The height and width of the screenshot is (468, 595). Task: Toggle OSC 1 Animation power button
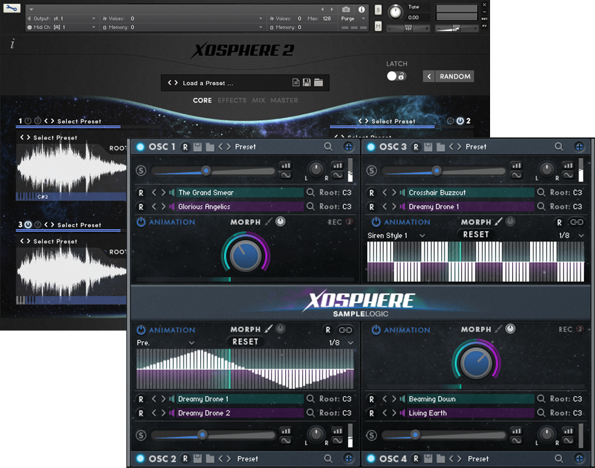point(141,222)
